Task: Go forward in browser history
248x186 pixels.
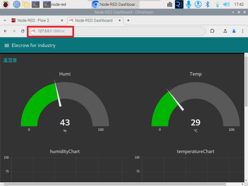Action: pos(14,31)
